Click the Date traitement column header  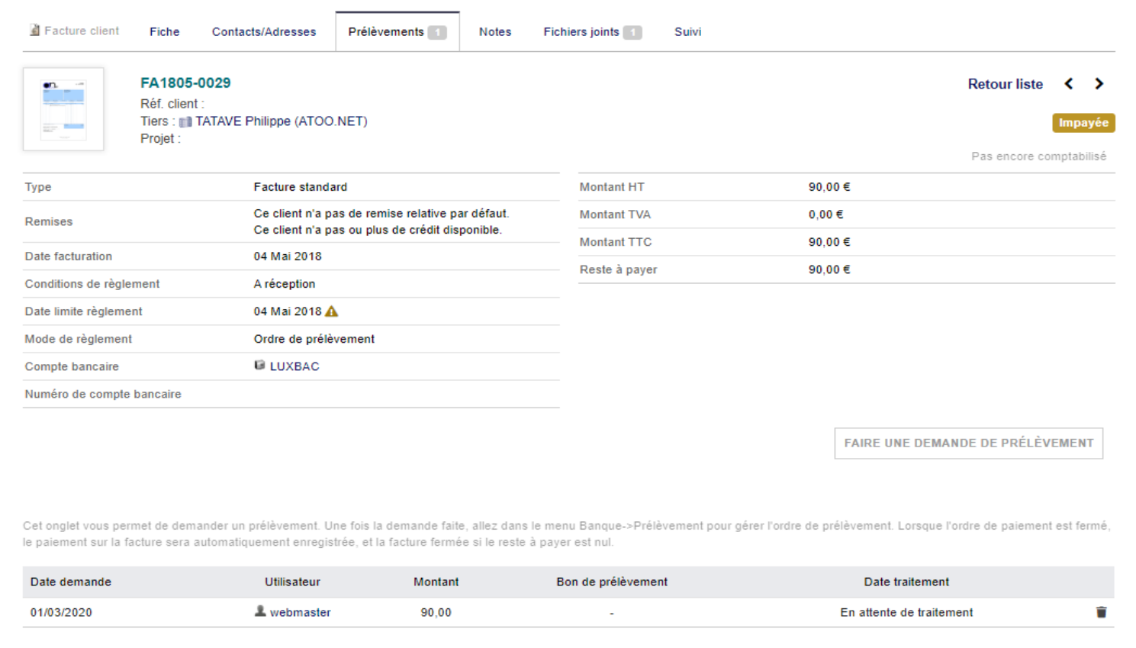click(x=906, y=582)
